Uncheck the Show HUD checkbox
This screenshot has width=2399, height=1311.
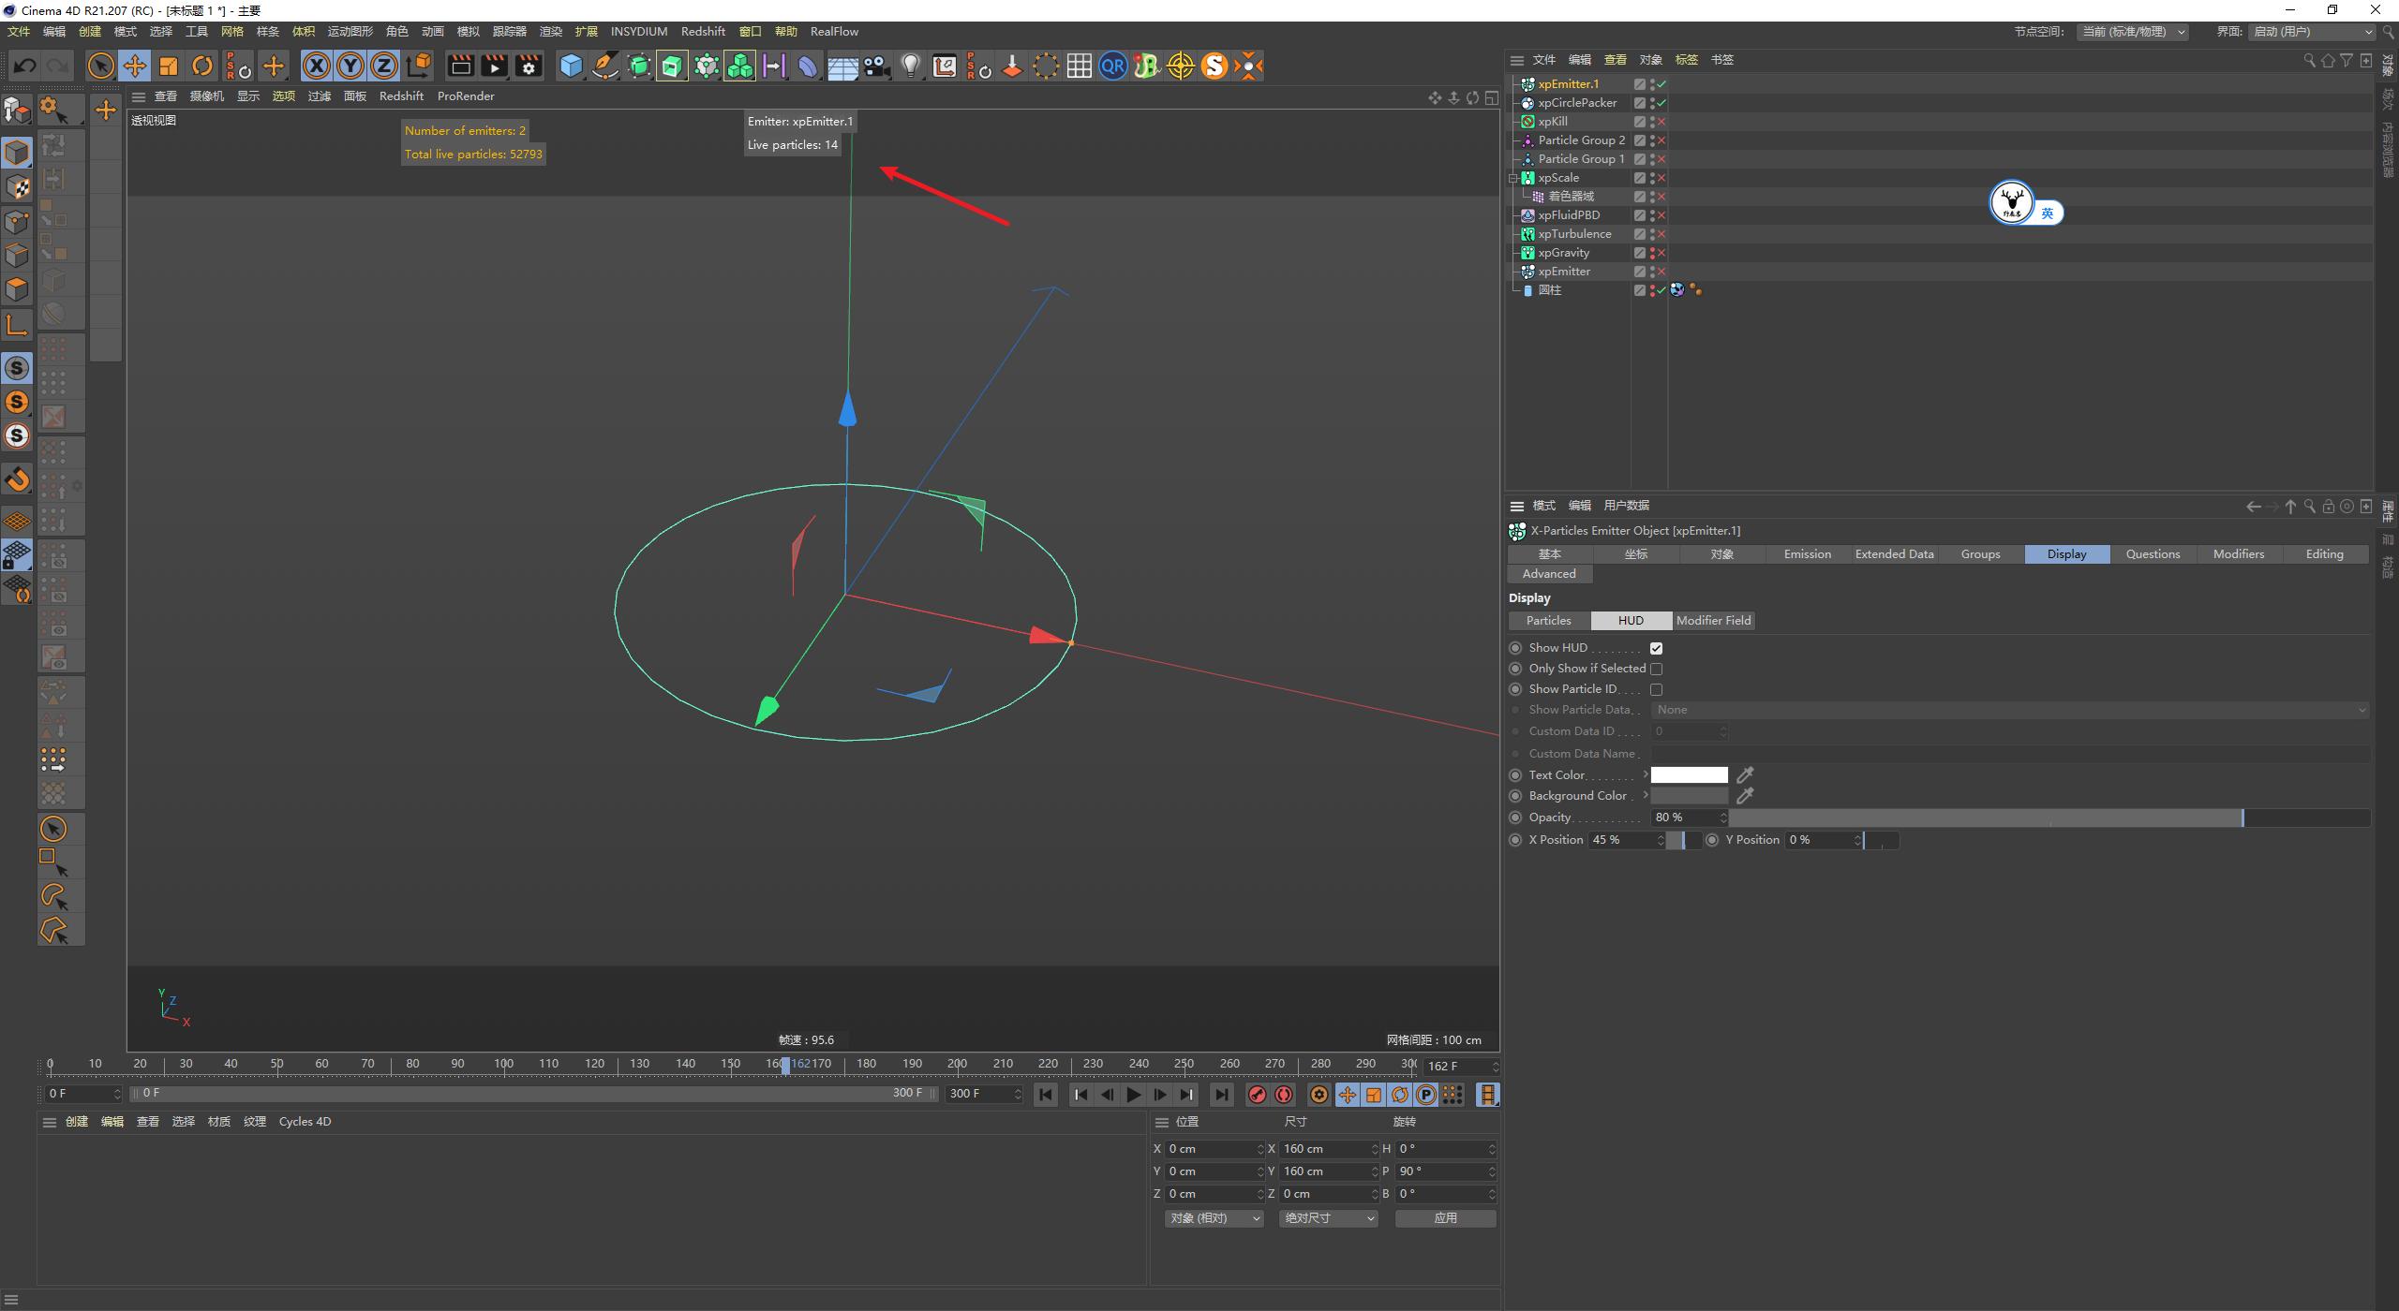(x=1657, y=647)
